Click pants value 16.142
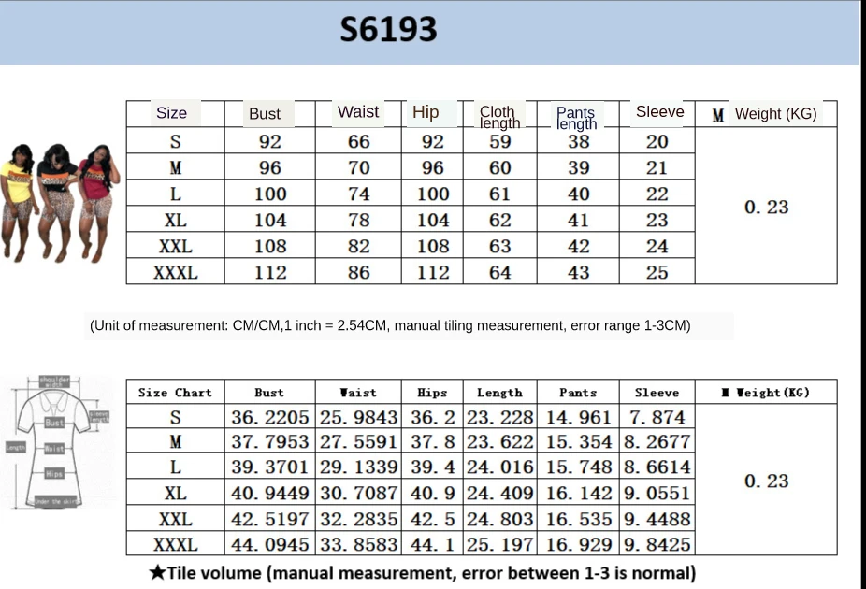Image resolution: width=866 pixels, height=589 pixels. [x=578, y=493]
